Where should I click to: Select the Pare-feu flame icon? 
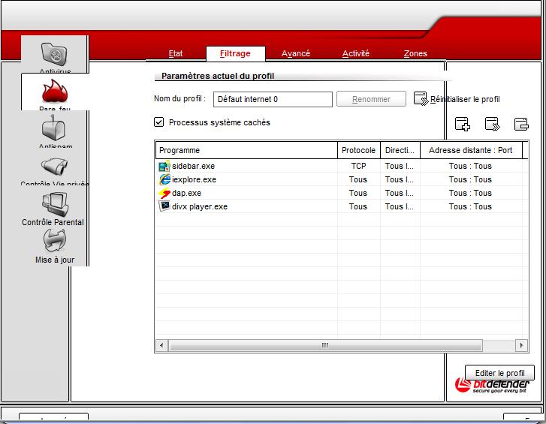[55, 92]
